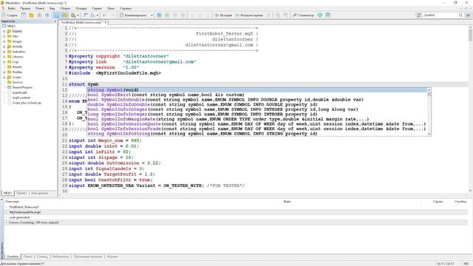
Task: Switch to the Статьи toolbox tab
Action: pyautogui.click(x=43, y=256)
